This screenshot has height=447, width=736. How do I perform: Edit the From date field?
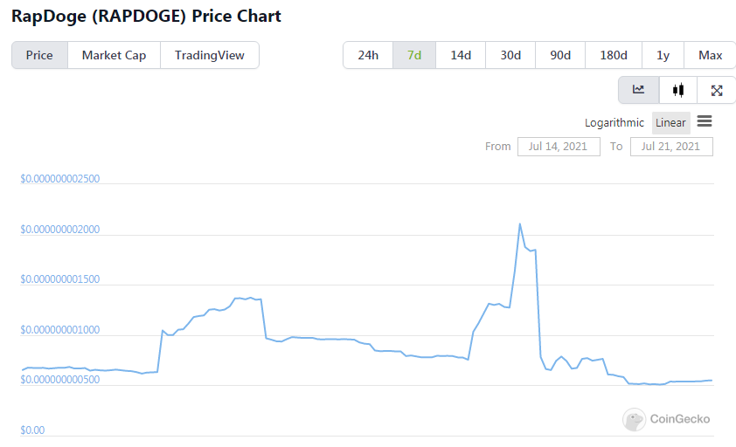point(559,147)
